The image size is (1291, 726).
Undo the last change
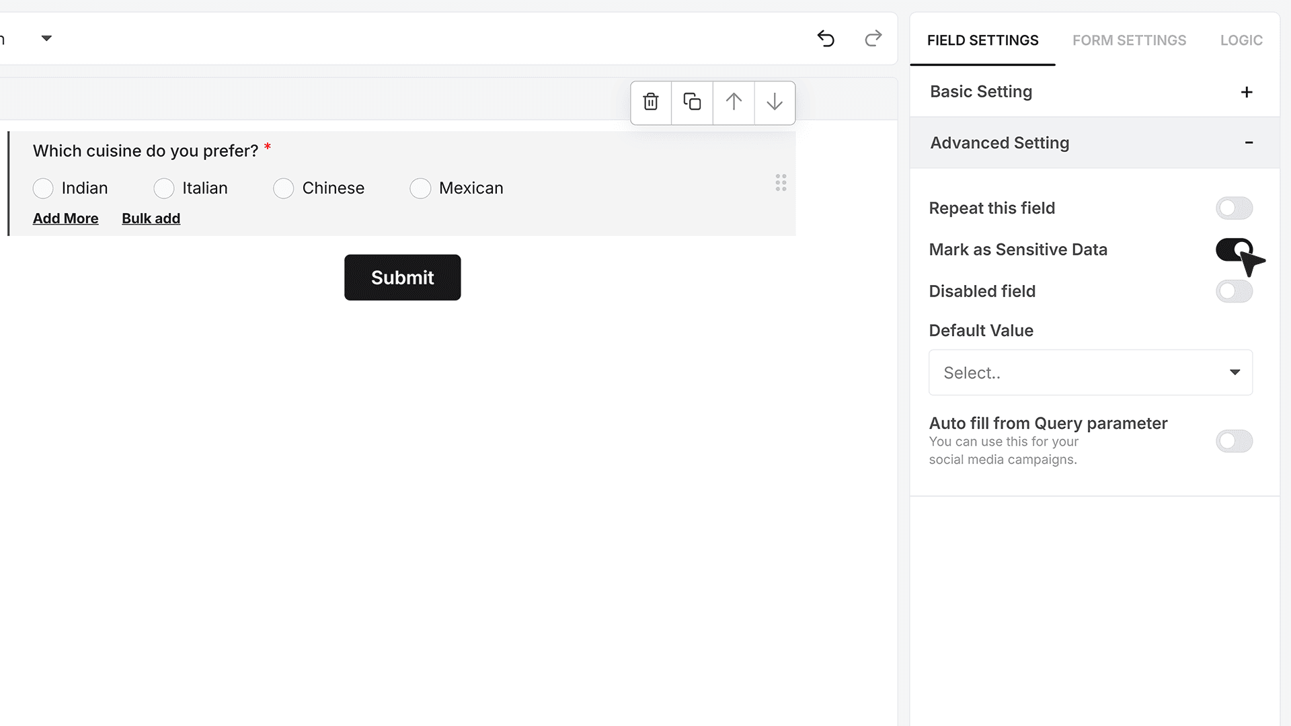[x=826, y=39]
